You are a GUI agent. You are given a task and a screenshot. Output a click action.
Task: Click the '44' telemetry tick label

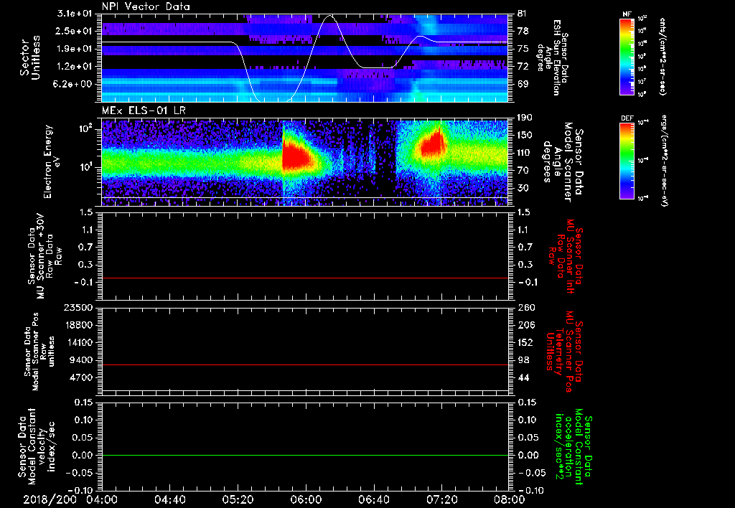[523, 377]
